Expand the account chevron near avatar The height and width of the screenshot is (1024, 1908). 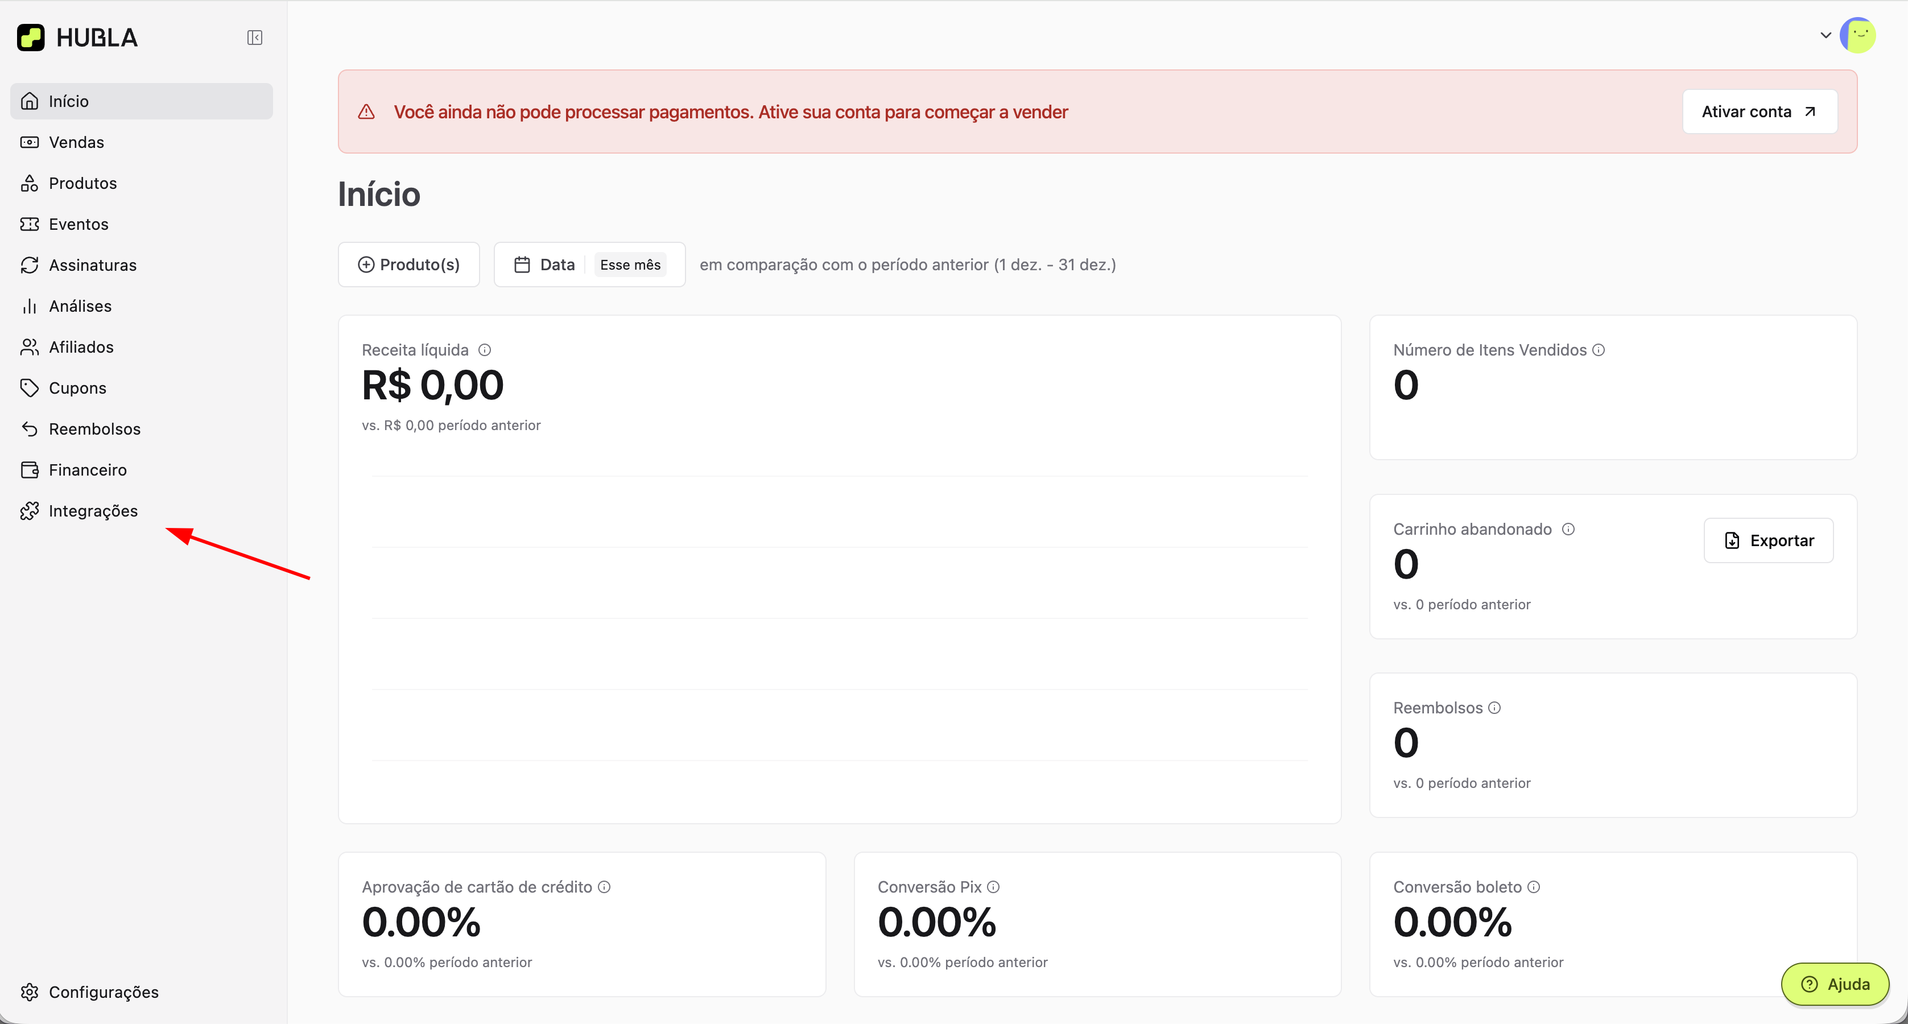coord(1826,35)
